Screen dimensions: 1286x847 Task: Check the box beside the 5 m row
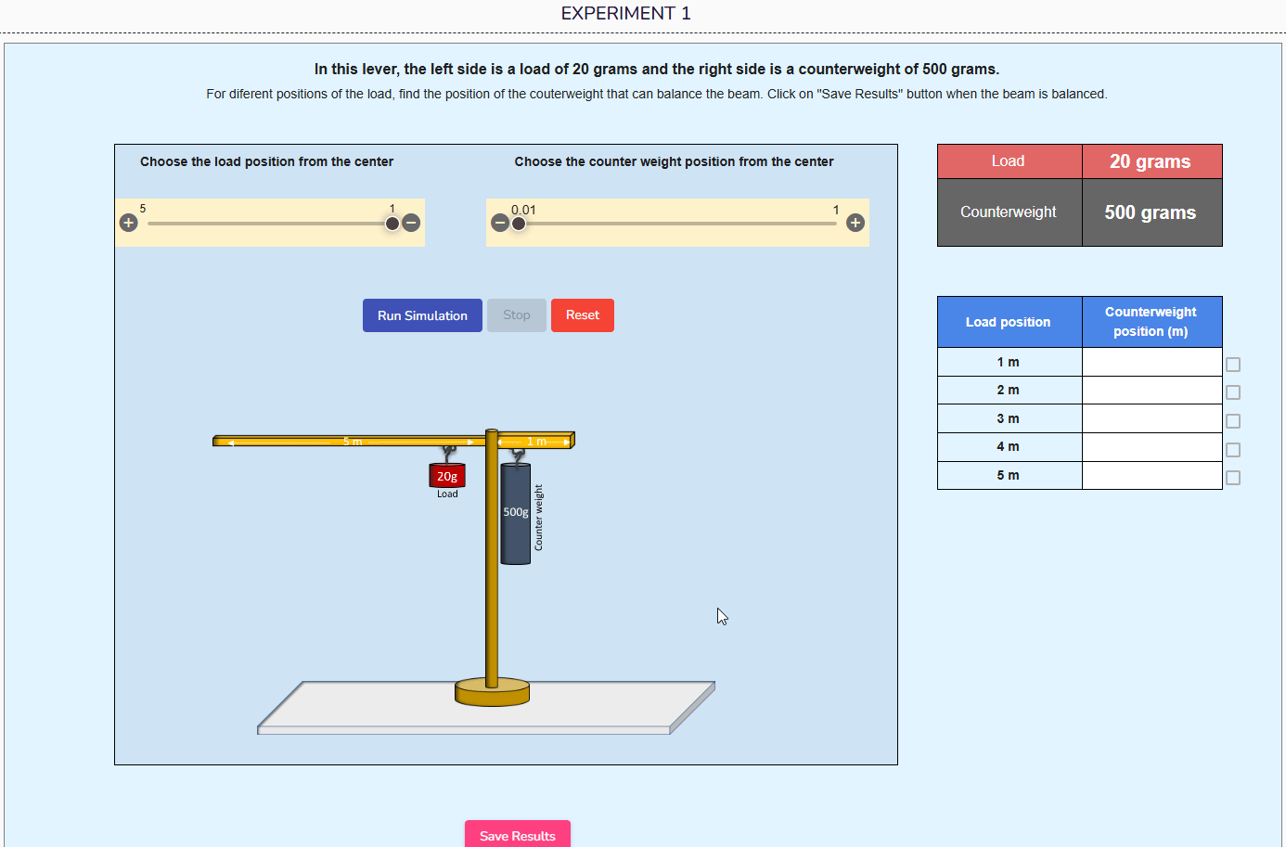1233,477
